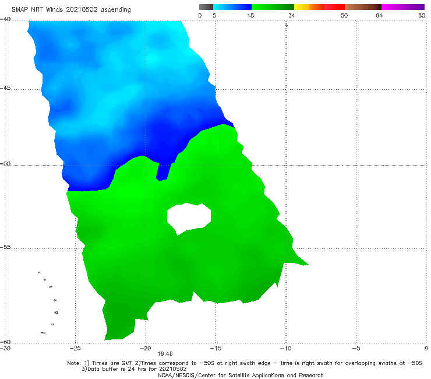The height and width of the screenshot is (379, 431).
Task: Click the longitude label '-15'
Action: tap(216, 348)
